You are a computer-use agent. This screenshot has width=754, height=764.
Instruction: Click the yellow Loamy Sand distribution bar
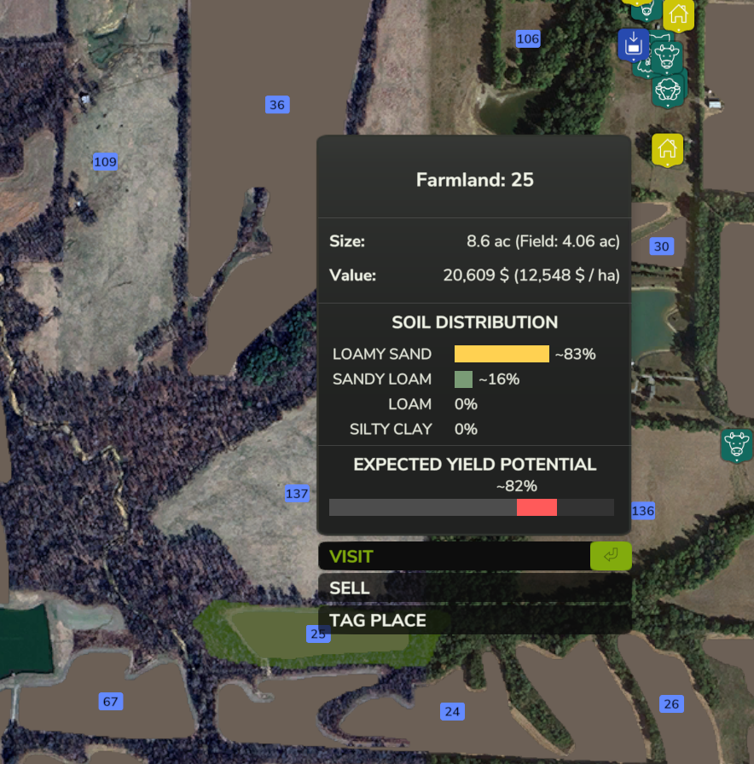(502, 354)
